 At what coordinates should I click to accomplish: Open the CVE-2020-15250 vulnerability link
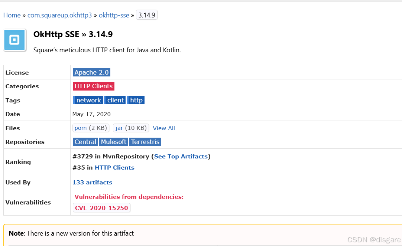pos(101,208)
